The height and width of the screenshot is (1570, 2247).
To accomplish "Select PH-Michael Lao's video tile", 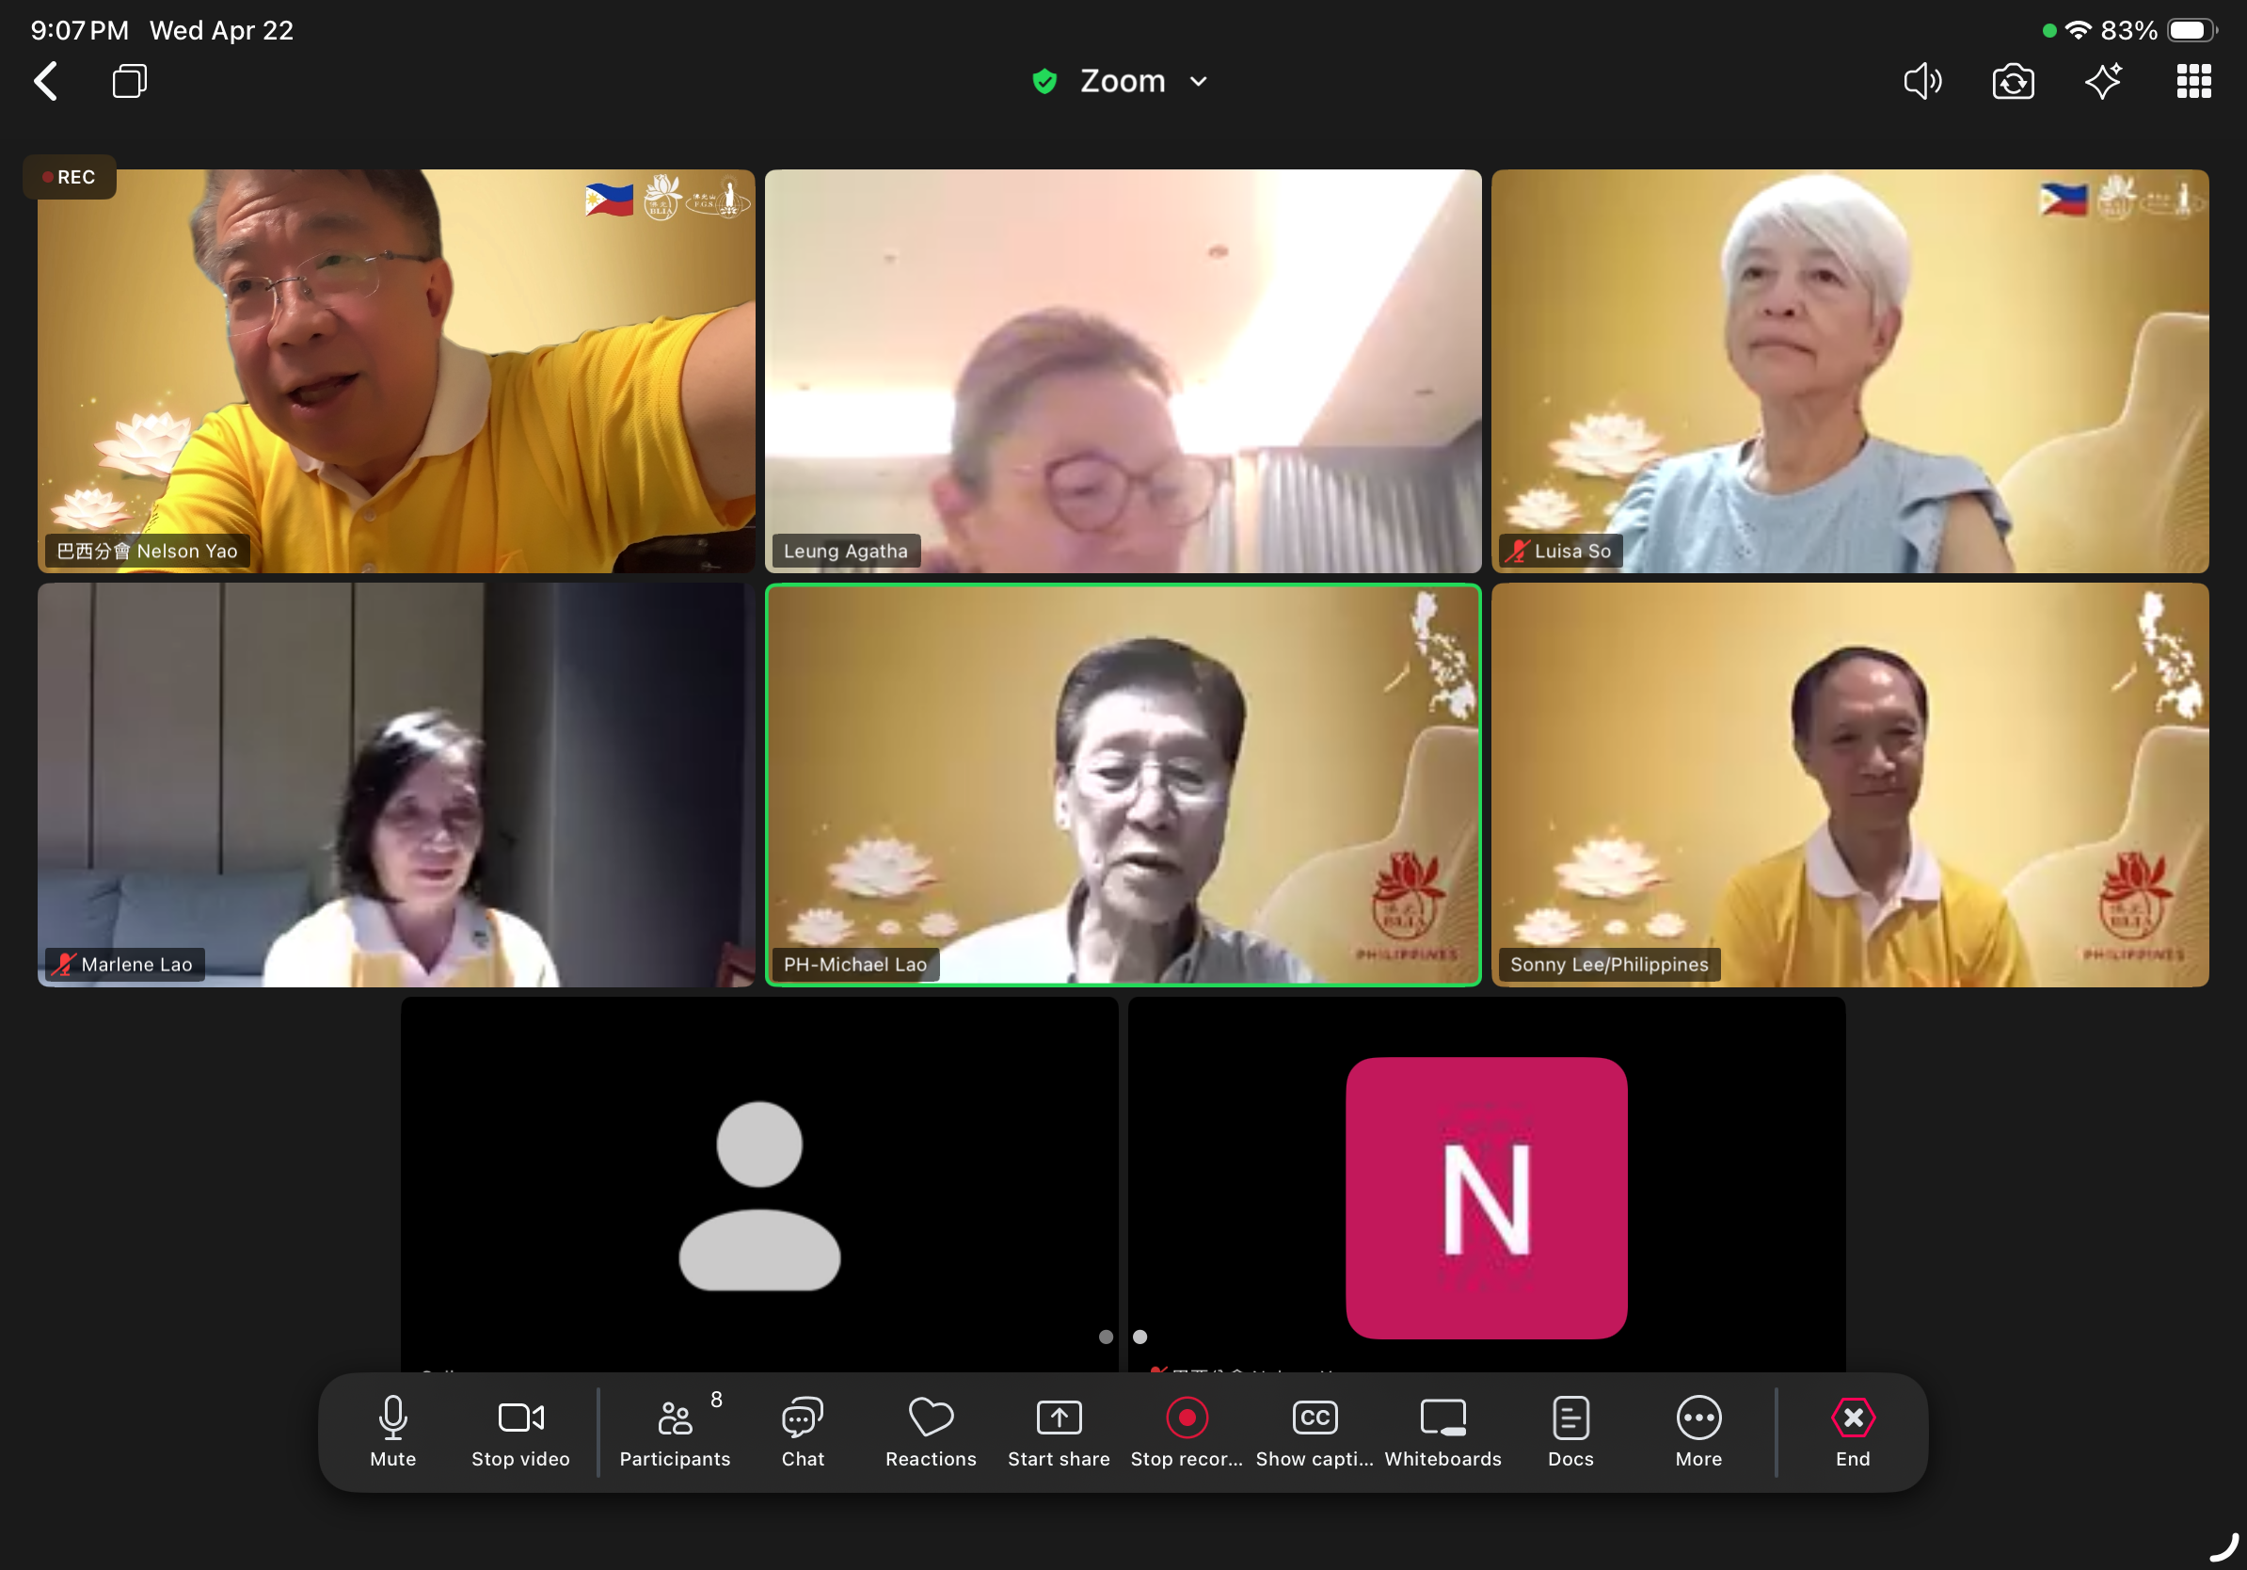I will point(1123,783).
